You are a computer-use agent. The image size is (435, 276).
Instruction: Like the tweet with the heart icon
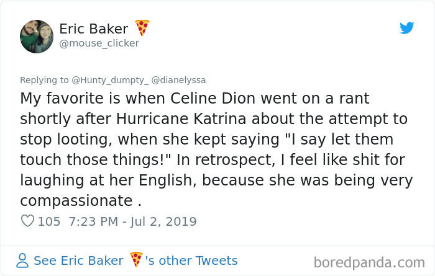tap(27, 221)
